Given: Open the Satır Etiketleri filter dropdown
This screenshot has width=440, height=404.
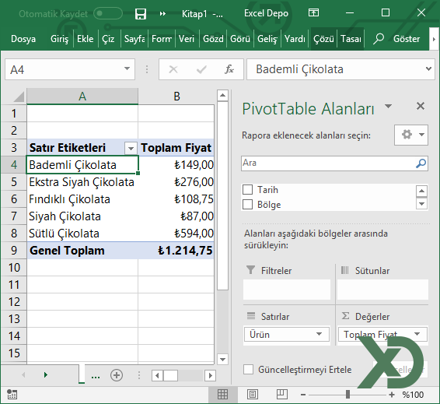Looking at the screenshot, I should [x=131, y=148].
